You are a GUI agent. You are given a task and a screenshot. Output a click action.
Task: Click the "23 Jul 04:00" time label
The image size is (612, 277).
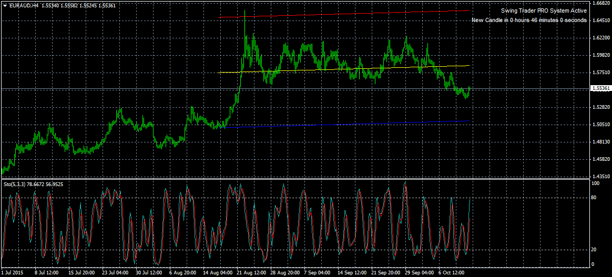pyautogui.click(x=115, y=273)
